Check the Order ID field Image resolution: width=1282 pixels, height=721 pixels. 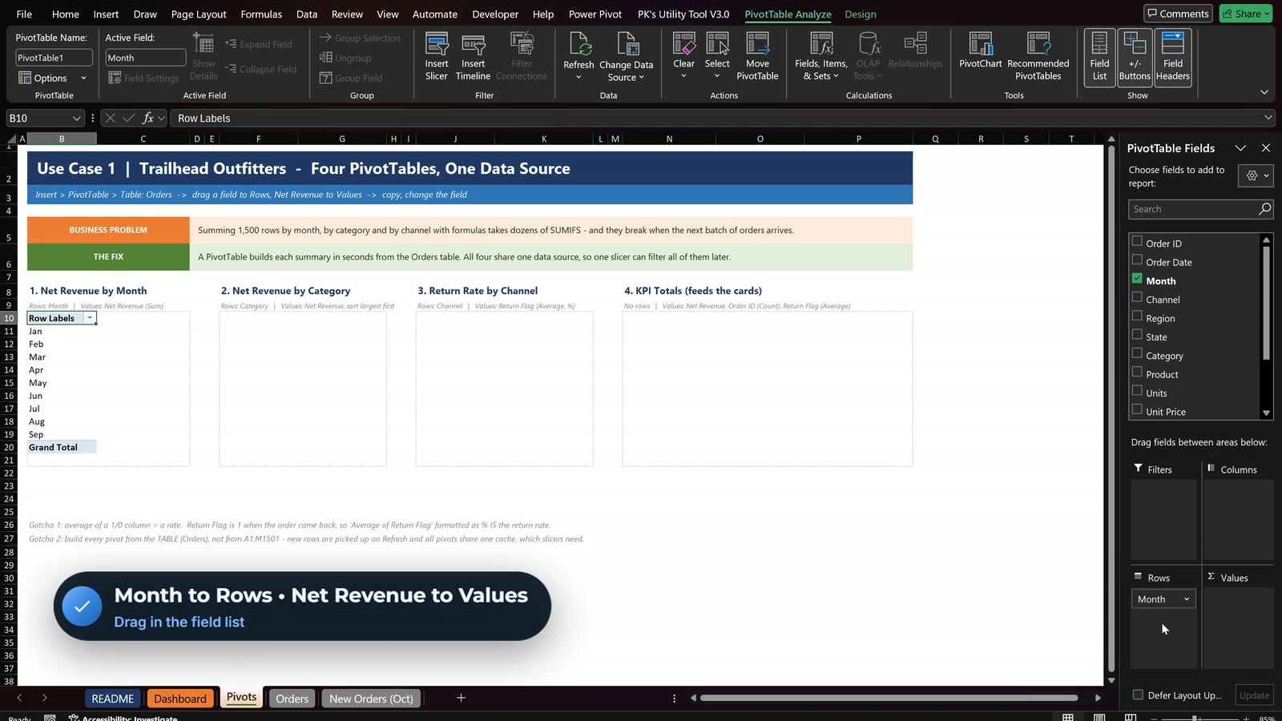pyautogui.click(x=1137, y=241)
